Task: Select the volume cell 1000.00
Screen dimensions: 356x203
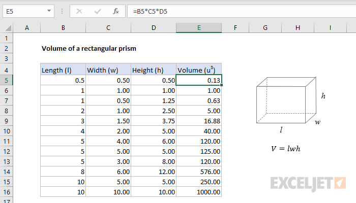Action: (x=199, y=192)
